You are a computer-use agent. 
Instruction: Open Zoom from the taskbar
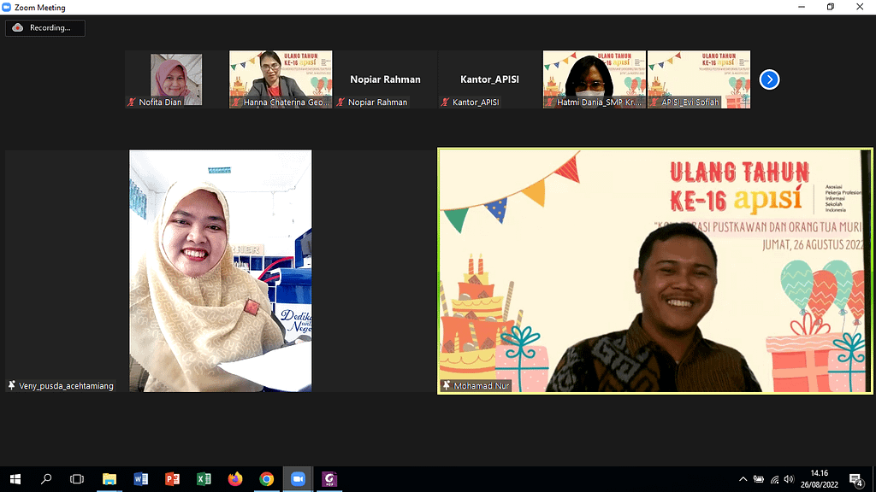tap(298, 479)
